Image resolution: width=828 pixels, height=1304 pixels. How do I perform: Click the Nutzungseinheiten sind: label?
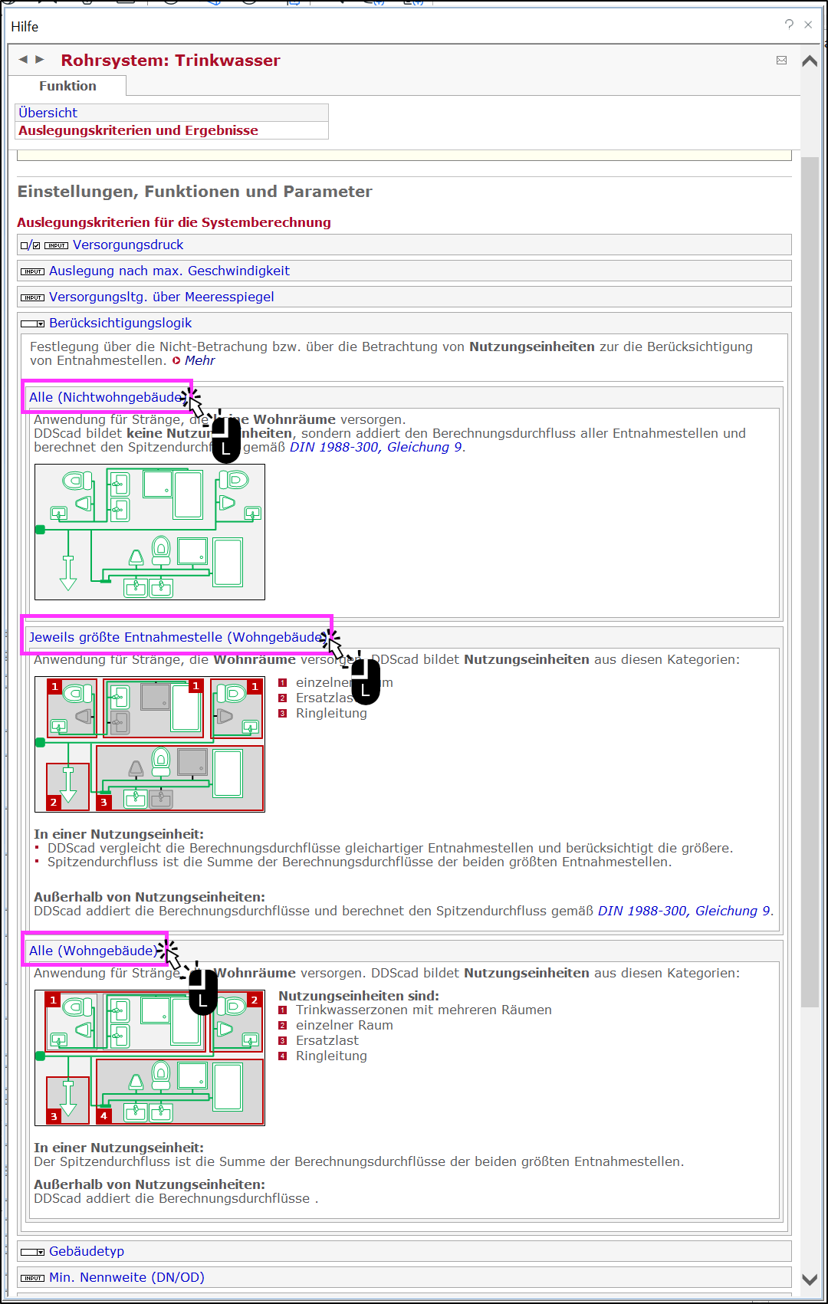[x=359, y=996]
